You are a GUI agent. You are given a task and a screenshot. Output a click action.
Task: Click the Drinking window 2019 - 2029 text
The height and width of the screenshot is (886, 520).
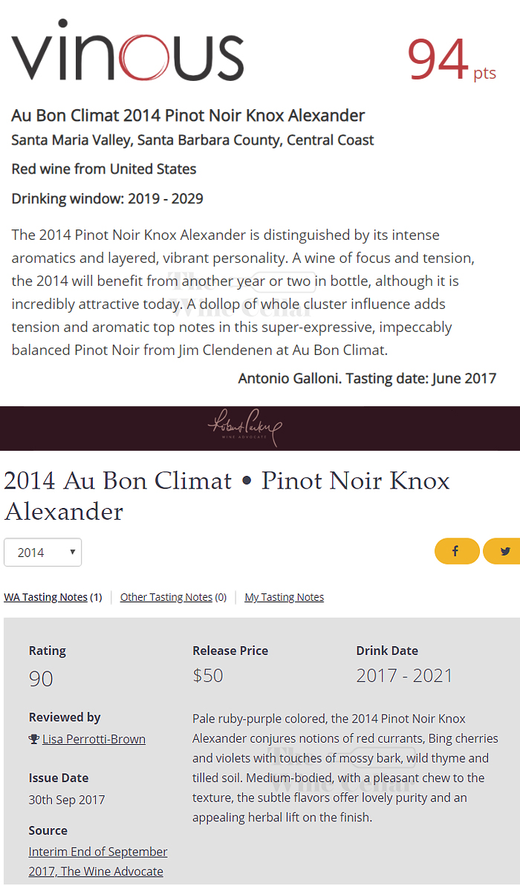[x=108, y=199]
